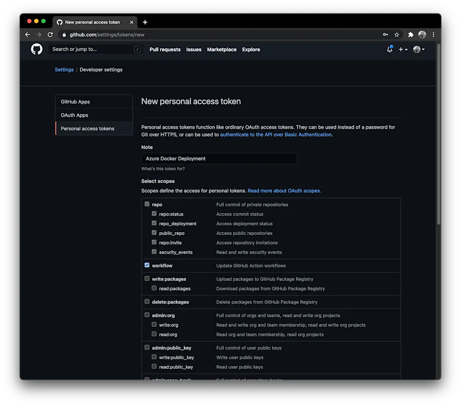Screen dimensions: 461x406
Task: Click the Settings breadcrumb link
Action: click(64, 70)
